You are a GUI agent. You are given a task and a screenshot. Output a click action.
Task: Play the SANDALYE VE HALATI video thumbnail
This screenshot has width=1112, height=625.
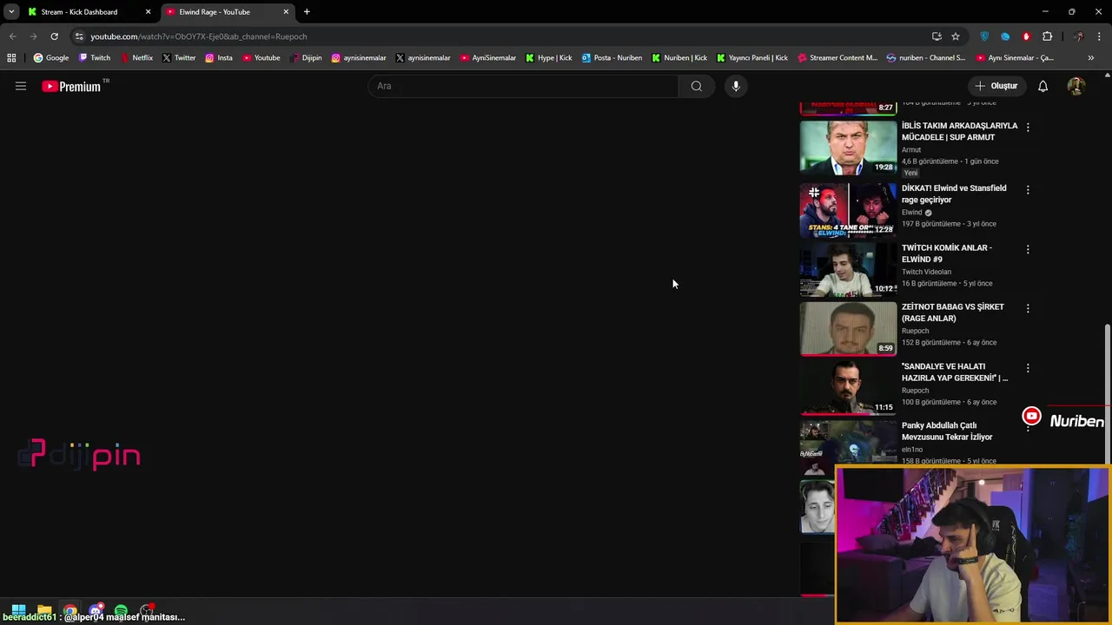pos(848,388)
